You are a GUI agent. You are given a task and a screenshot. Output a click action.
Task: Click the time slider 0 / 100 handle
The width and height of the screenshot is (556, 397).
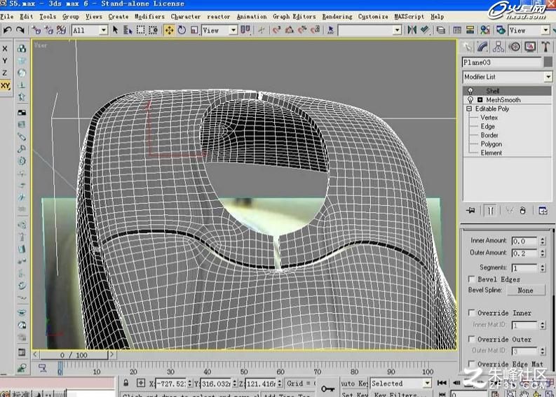pos(74,355)
